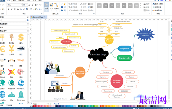This screenshot has height=109, width=172.
Task: Choose the Connector tool
Action: coord(56,6)
